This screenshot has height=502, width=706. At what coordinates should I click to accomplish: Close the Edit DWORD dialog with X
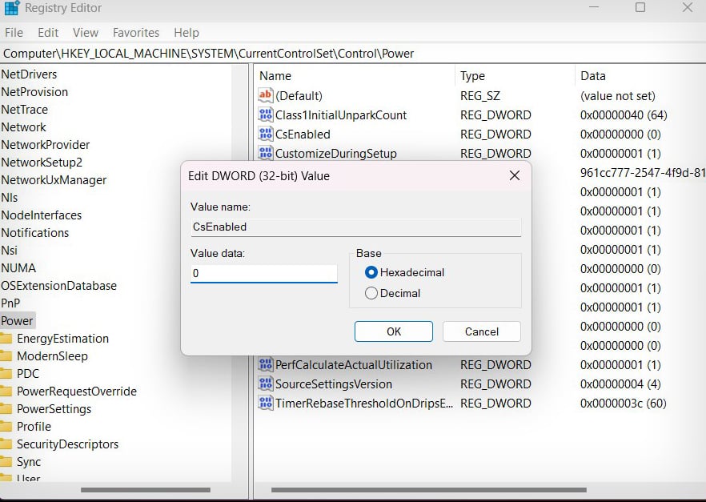point(514,175)
